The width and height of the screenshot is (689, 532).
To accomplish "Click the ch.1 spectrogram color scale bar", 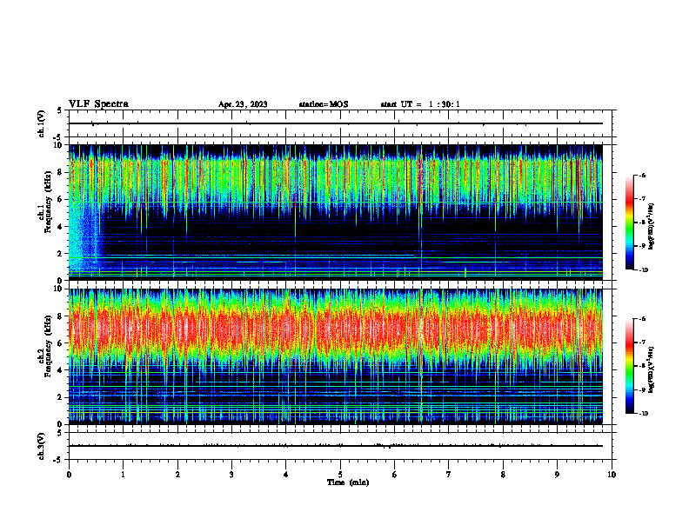I will click(630, 223).
